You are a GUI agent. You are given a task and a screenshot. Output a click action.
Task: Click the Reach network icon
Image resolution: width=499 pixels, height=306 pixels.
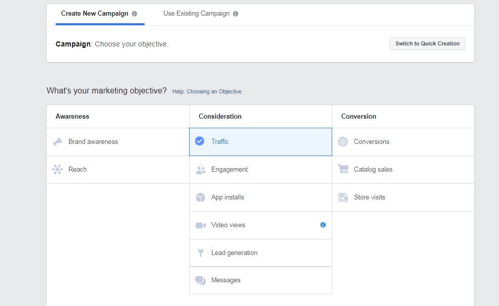click(x=58, y=170)
